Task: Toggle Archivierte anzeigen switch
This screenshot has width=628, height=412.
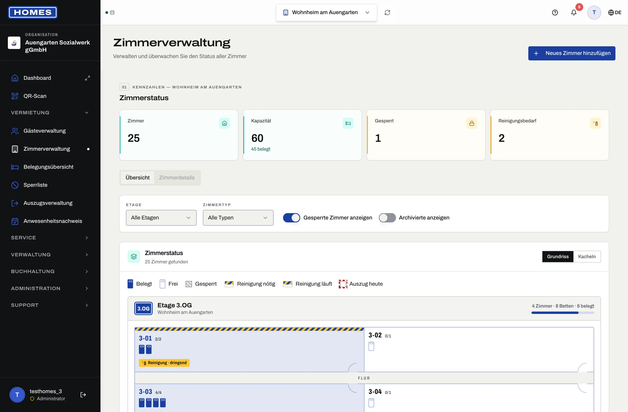Action: 387,218
